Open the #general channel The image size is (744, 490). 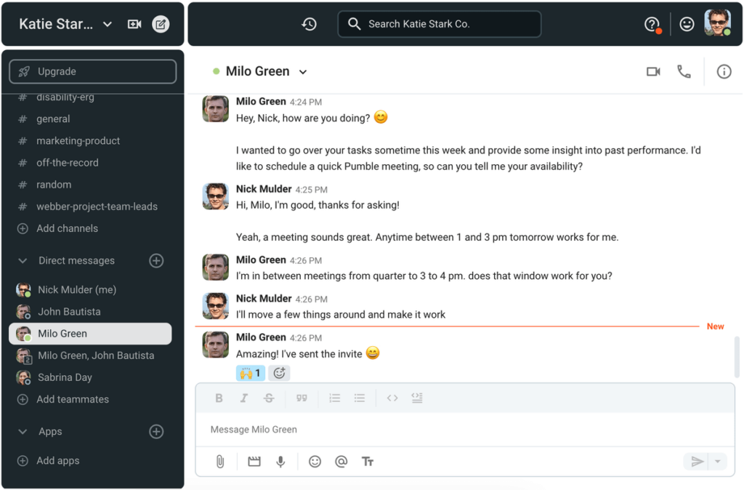(x=54, y=119)
